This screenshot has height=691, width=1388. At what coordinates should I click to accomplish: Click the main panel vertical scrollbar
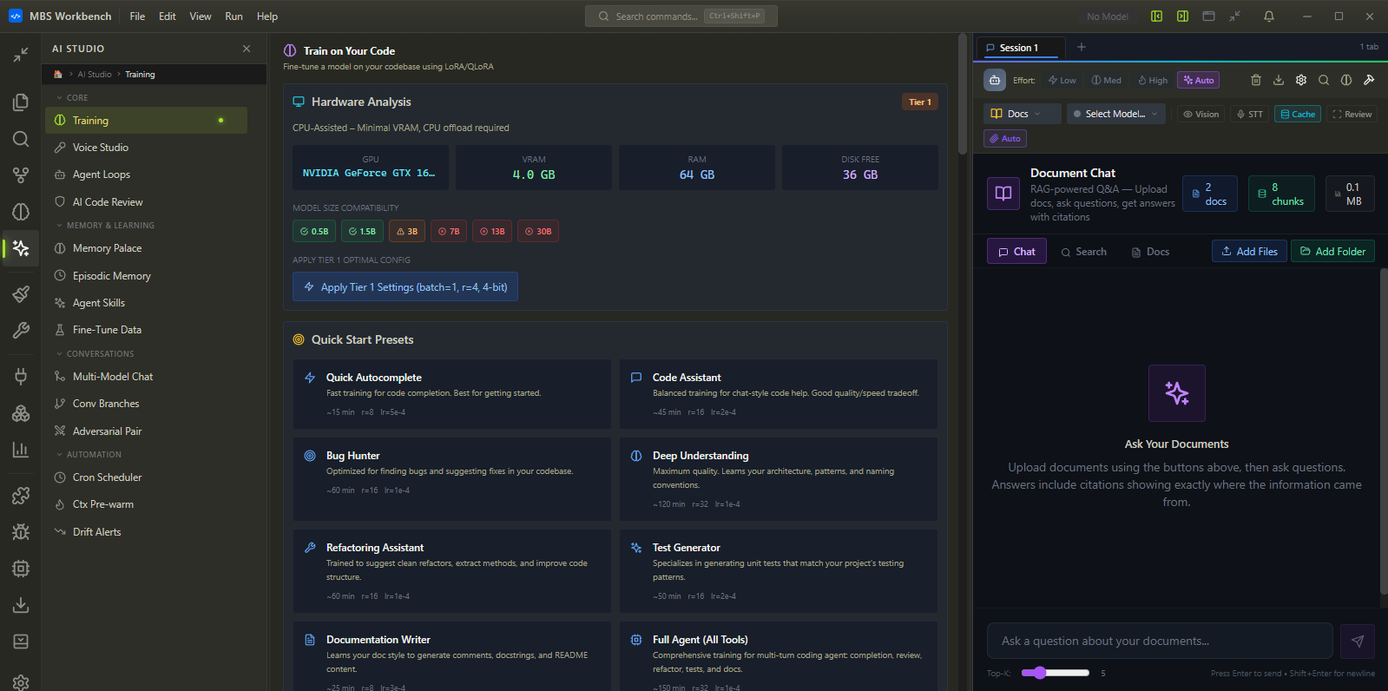[963, 95]
